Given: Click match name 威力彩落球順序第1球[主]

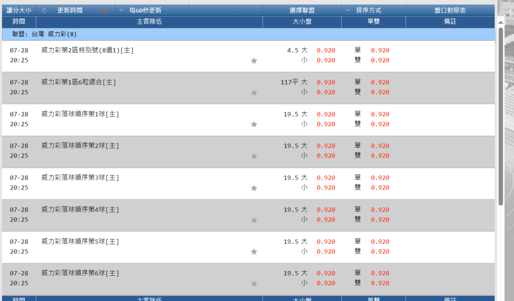Looking at the screenshot, I should (80, 114).
